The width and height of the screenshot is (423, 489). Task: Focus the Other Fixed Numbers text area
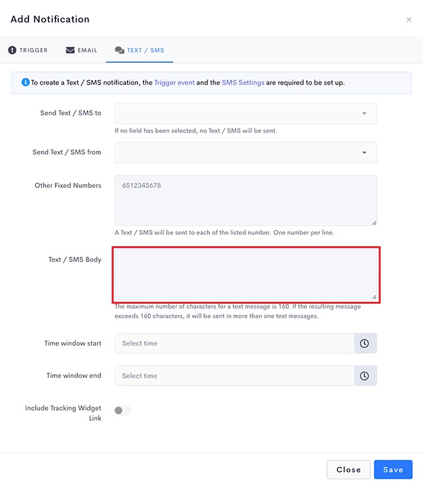[245, 200]
